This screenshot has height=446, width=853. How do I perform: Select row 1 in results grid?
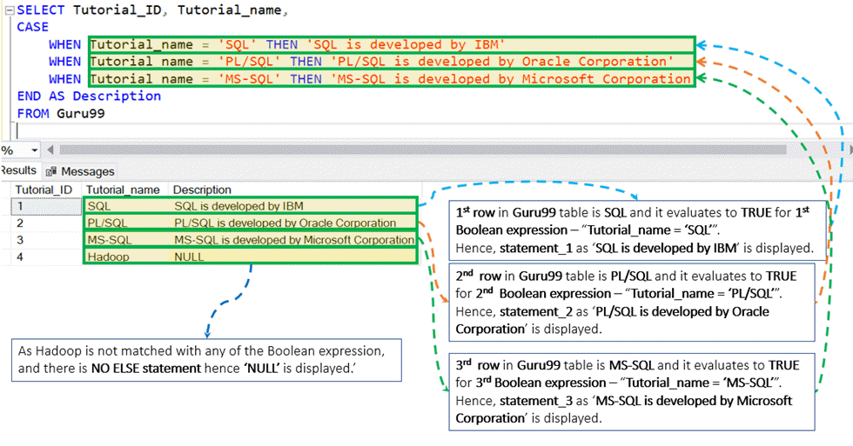(x=43, y=206)
